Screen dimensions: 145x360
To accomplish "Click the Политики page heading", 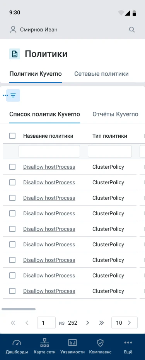I will click(46, 54).
